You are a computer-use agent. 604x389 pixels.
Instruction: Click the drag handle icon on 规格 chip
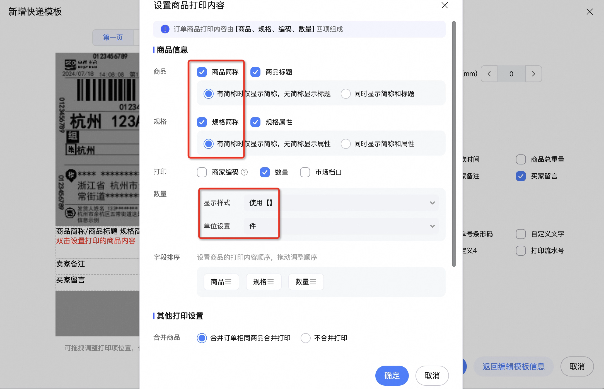270,282
